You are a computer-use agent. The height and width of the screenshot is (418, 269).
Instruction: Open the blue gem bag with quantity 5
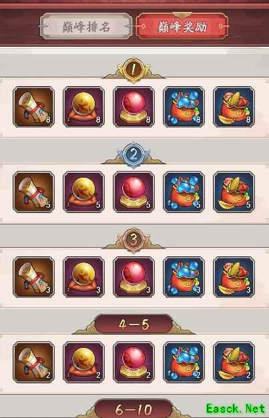pos(184,192)
